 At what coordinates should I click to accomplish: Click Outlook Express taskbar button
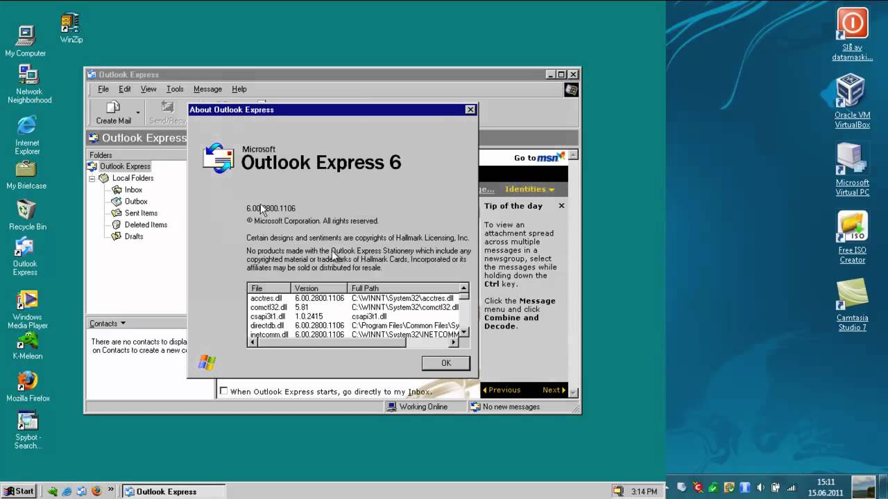point(174,491)
